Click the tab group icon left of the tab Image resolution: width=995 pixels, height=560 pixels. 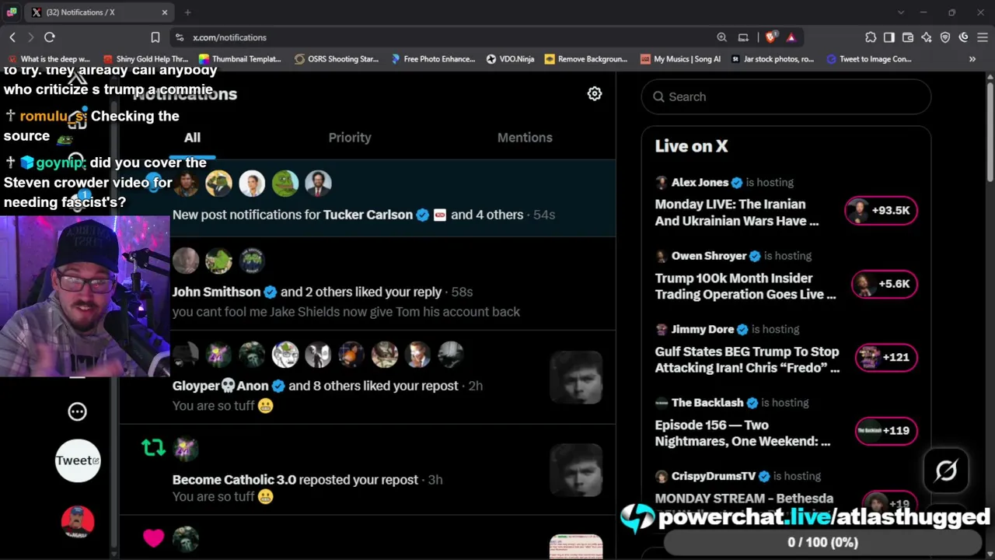tap(12, 12)
